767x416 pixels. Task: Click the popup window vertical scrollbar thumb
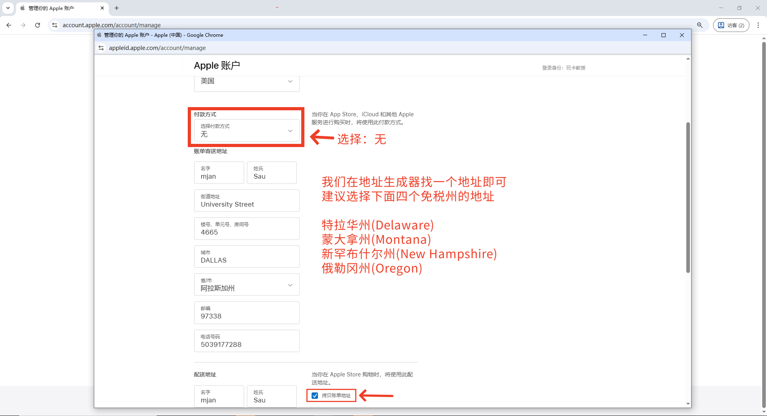tap(688, 198)
